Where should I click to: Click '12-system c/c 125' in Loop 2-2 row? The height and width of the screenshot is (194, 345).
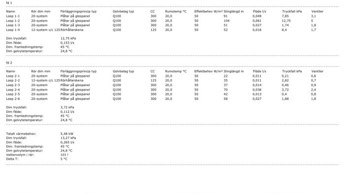[45, 80]
